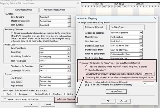The height and width of the screenshot is (108, 160).
Task: Click OK in Advanced Mapping dialog
Action: click(x=108, y=101)
